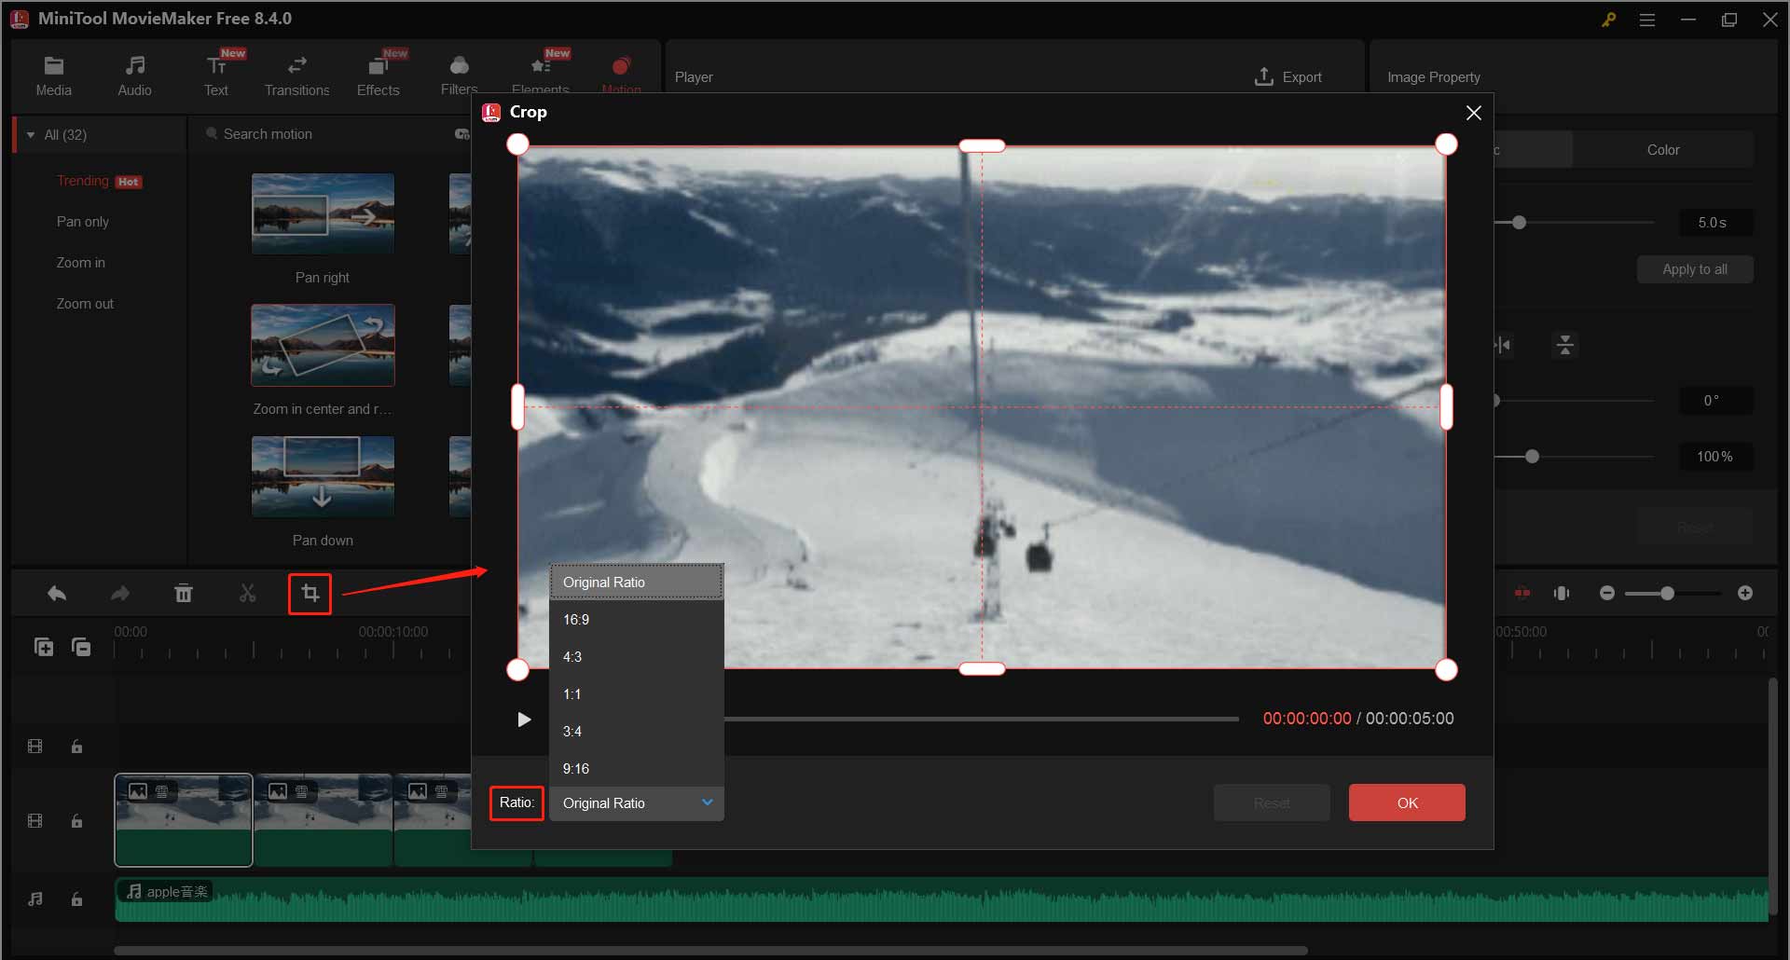Viewport: 1790px width, 960px height.
Task: Confirm crop by clicking OK
Action: tap(1406, 802)
